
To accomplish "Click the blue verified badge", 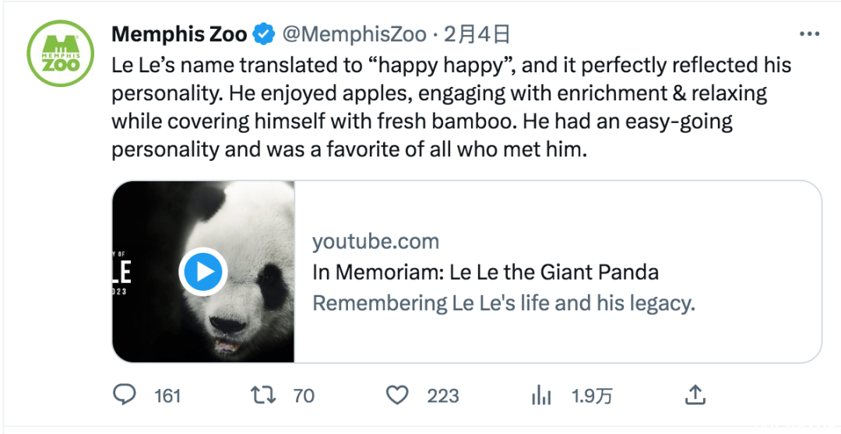I will [x=263, y=34].
